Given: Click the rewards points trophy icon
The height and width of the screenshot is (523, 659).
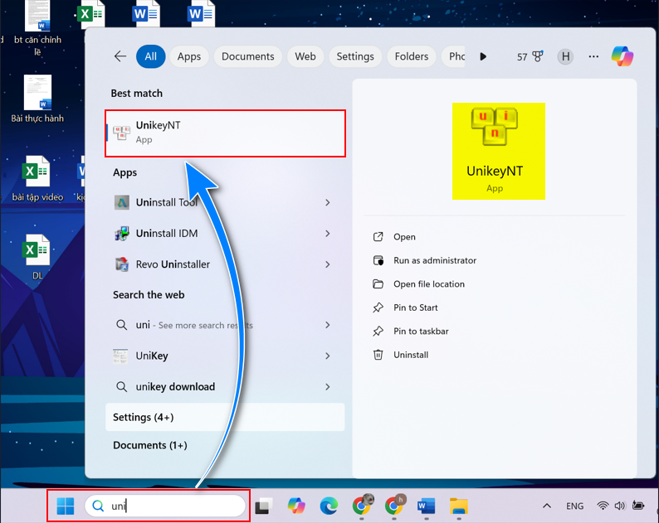Looking at the screenshot, I should click(x=538, y=56).
